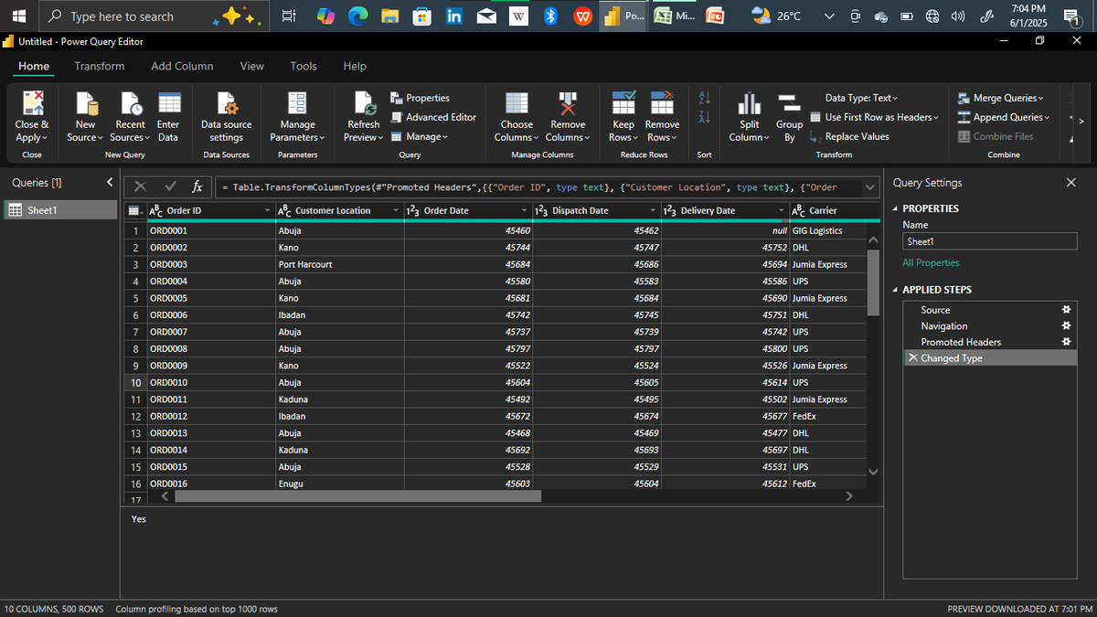Collapse the Queries pane
The height and width of the screenshot is (617, 1097).
tap(110, 183)
